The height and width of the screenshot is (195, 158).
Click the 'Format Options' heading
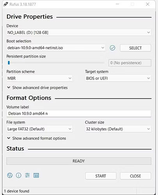[29, 98]
